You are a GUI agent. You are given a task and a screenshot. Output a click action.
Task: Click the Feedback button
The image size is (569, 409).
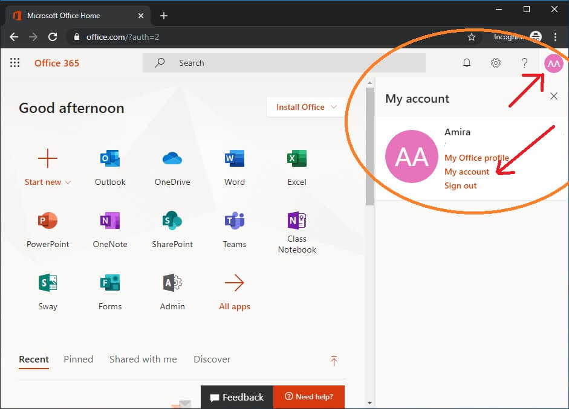[x=236, y=397]
